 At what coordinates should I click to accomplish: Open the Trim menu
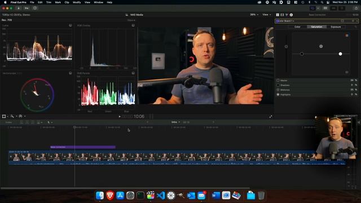coord(49,2)
